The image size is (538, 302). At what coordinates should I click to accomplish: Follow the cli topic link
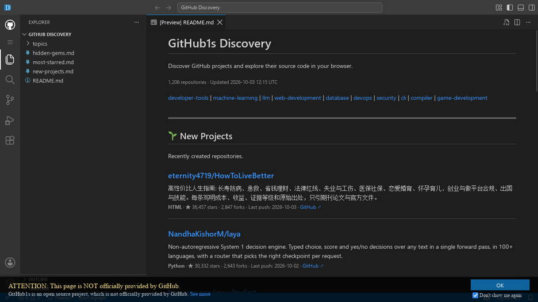pyautogui.click(x=403, y=98)
